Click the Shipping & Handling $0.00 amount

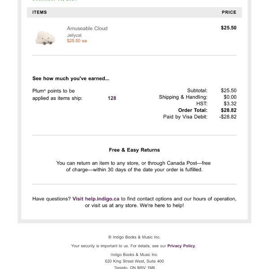230,97
